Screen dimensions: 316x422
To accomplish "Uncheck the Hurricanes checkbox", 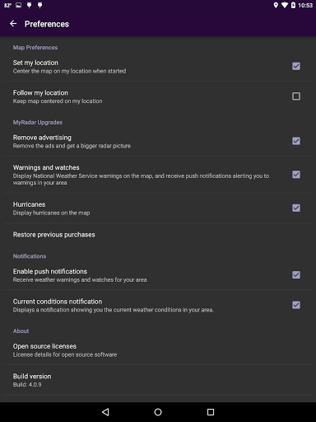I will [296, 208].
